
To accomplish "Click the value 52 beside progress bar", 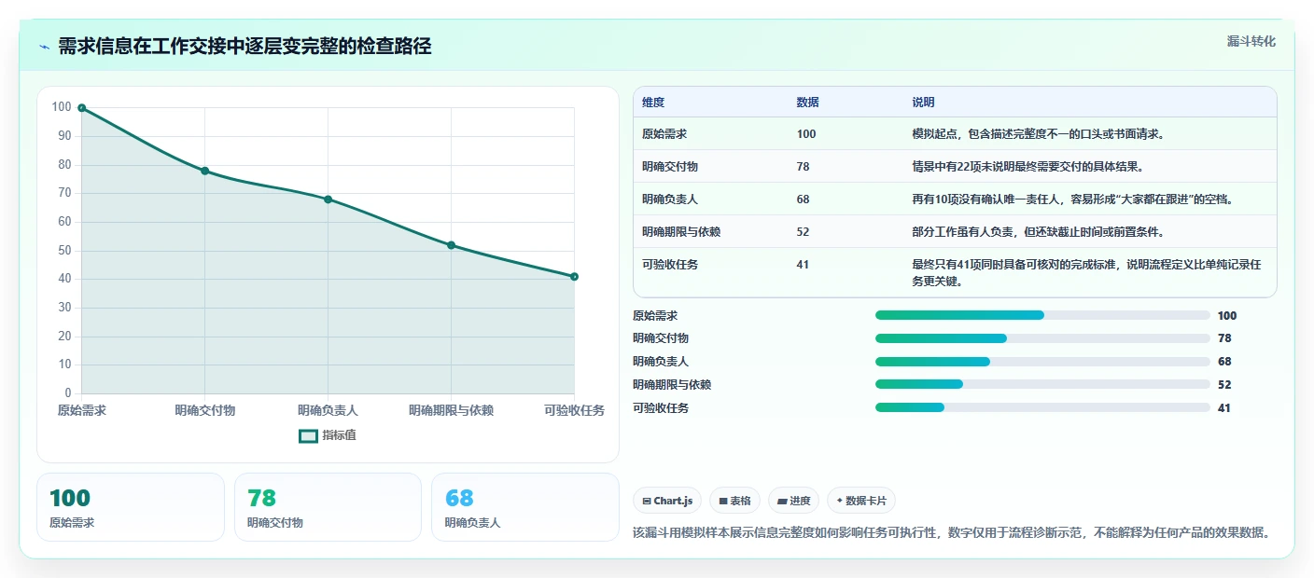I will (x=1224, y=384).
